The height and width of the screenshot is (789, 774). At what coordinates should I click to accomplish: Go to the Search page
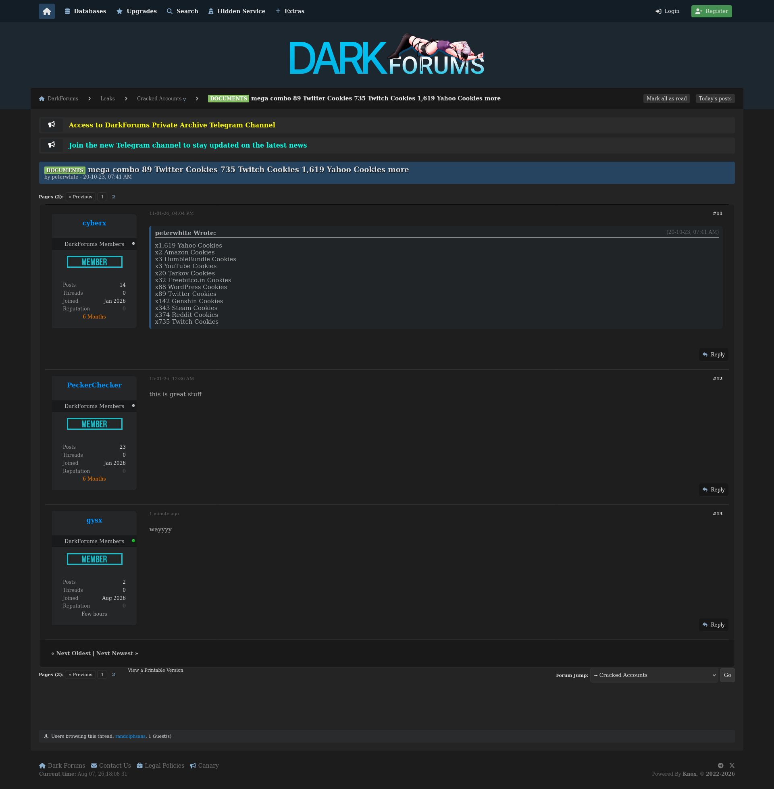[x=183, y=11]
